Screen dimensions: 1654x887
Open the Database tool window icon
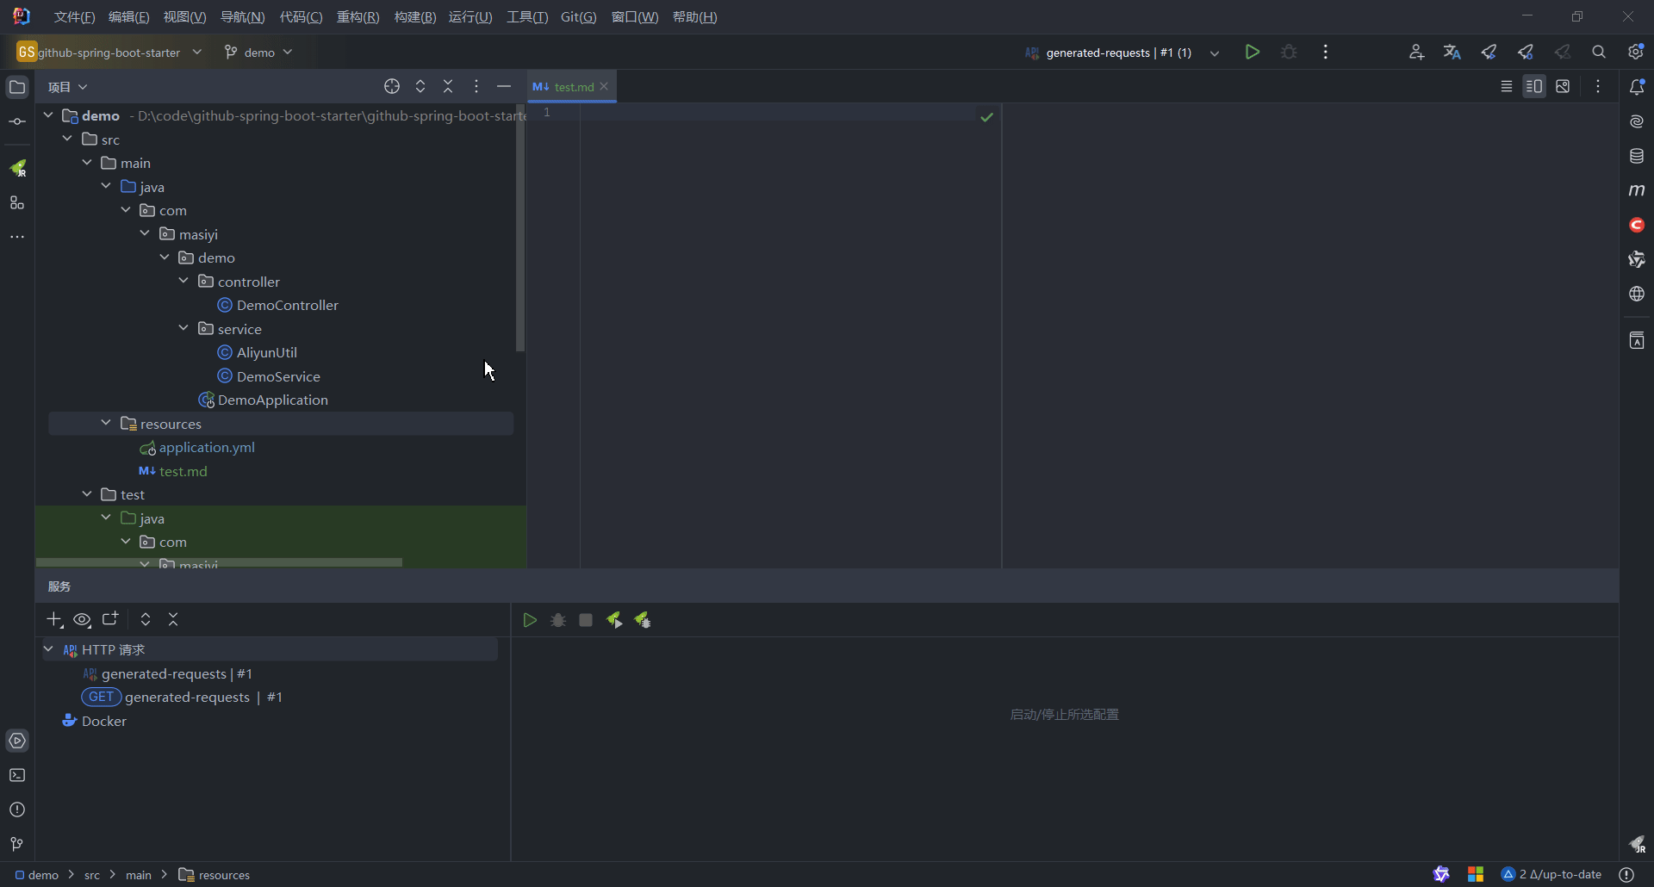(x=1637, y=156)
